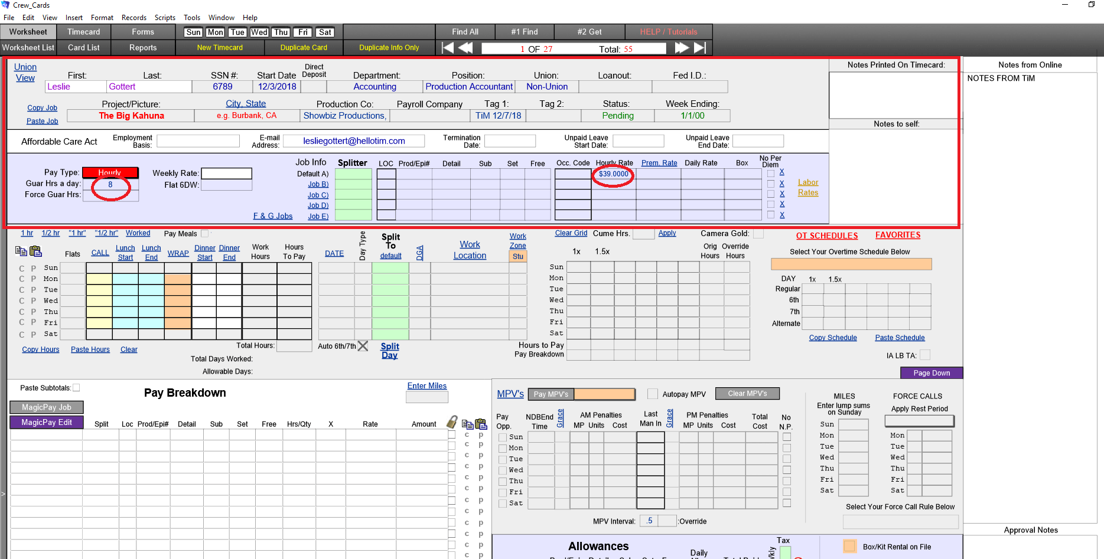Go to the next record arrow
Screen dimensions: 1104x559
pyautogui.click(x=682, y=48)
